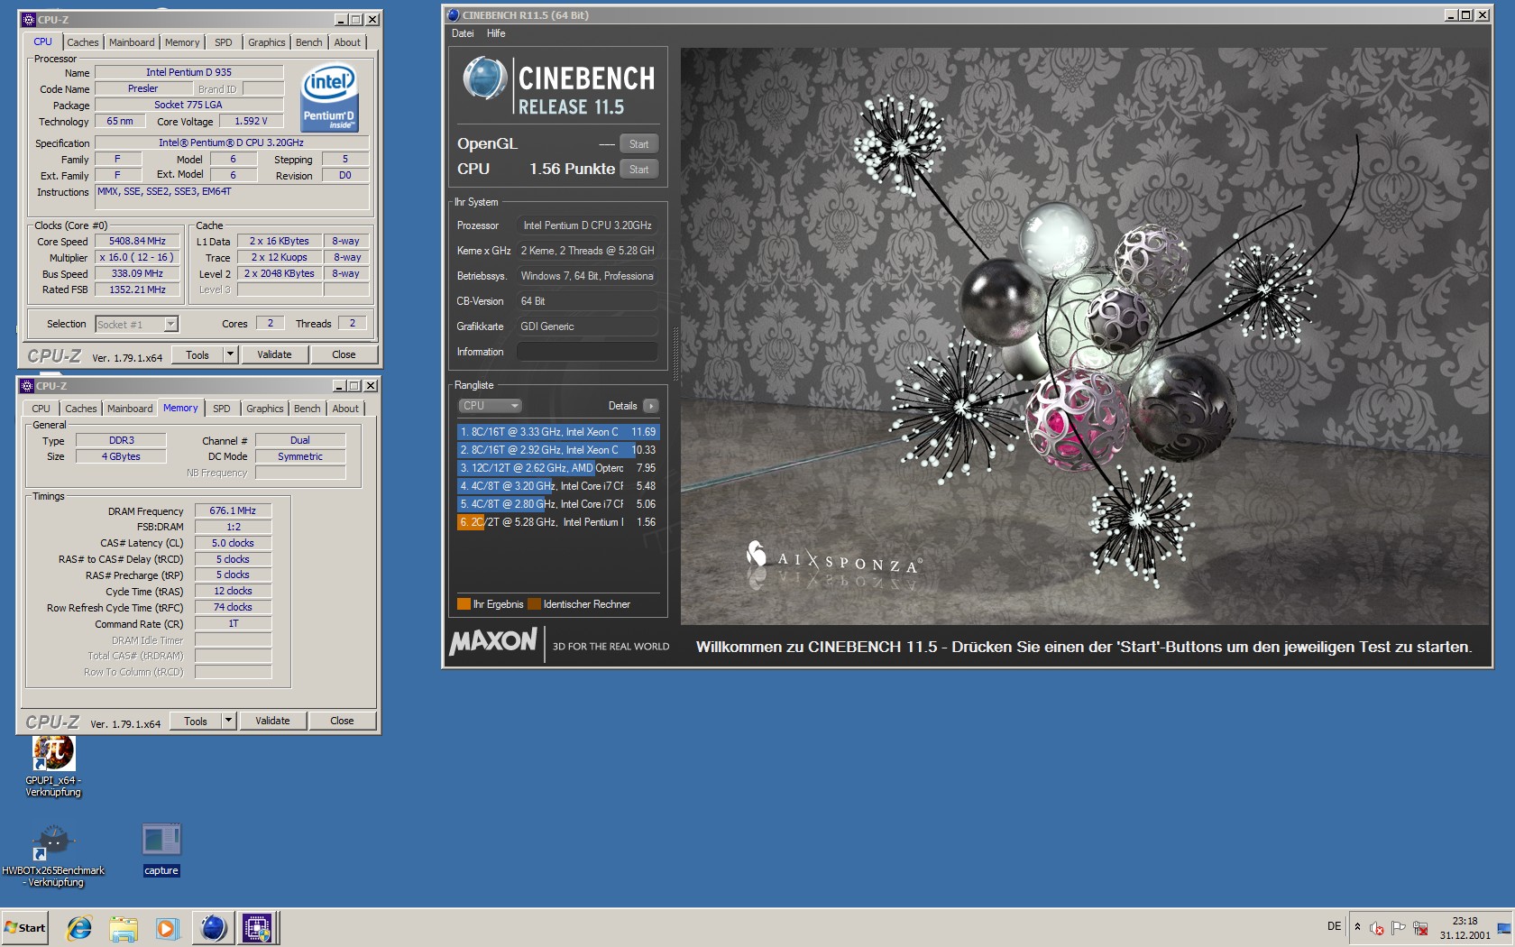
Task: Click the orange Ihr Ergebnis legend swatch
Action: tap(464, 604)
